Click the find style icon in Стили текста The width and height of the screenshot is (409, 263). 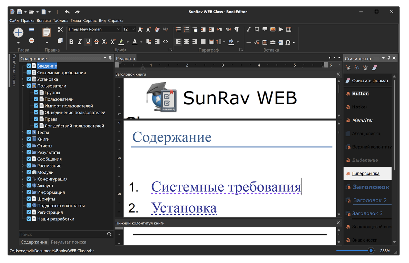357,68
